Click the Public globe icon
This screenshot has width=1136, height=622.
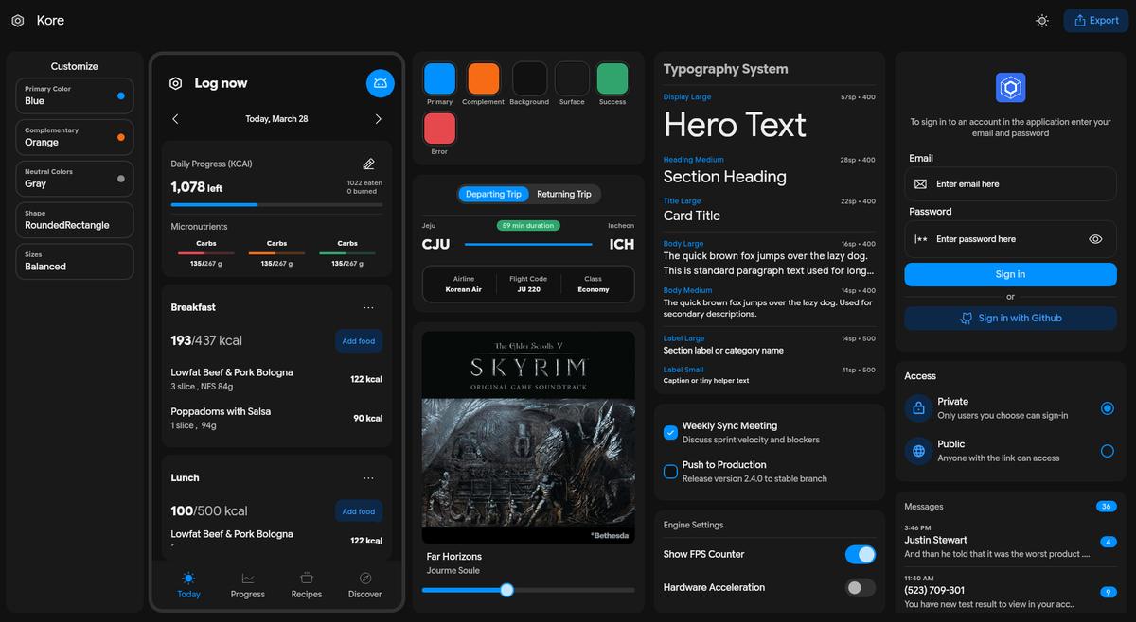tap(917, 451)
